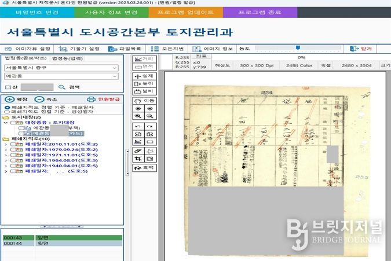Expand the 폐쇄일자:1964.08.01 node
The width and height of the screenshot is (391, 261).
point(6,160)
